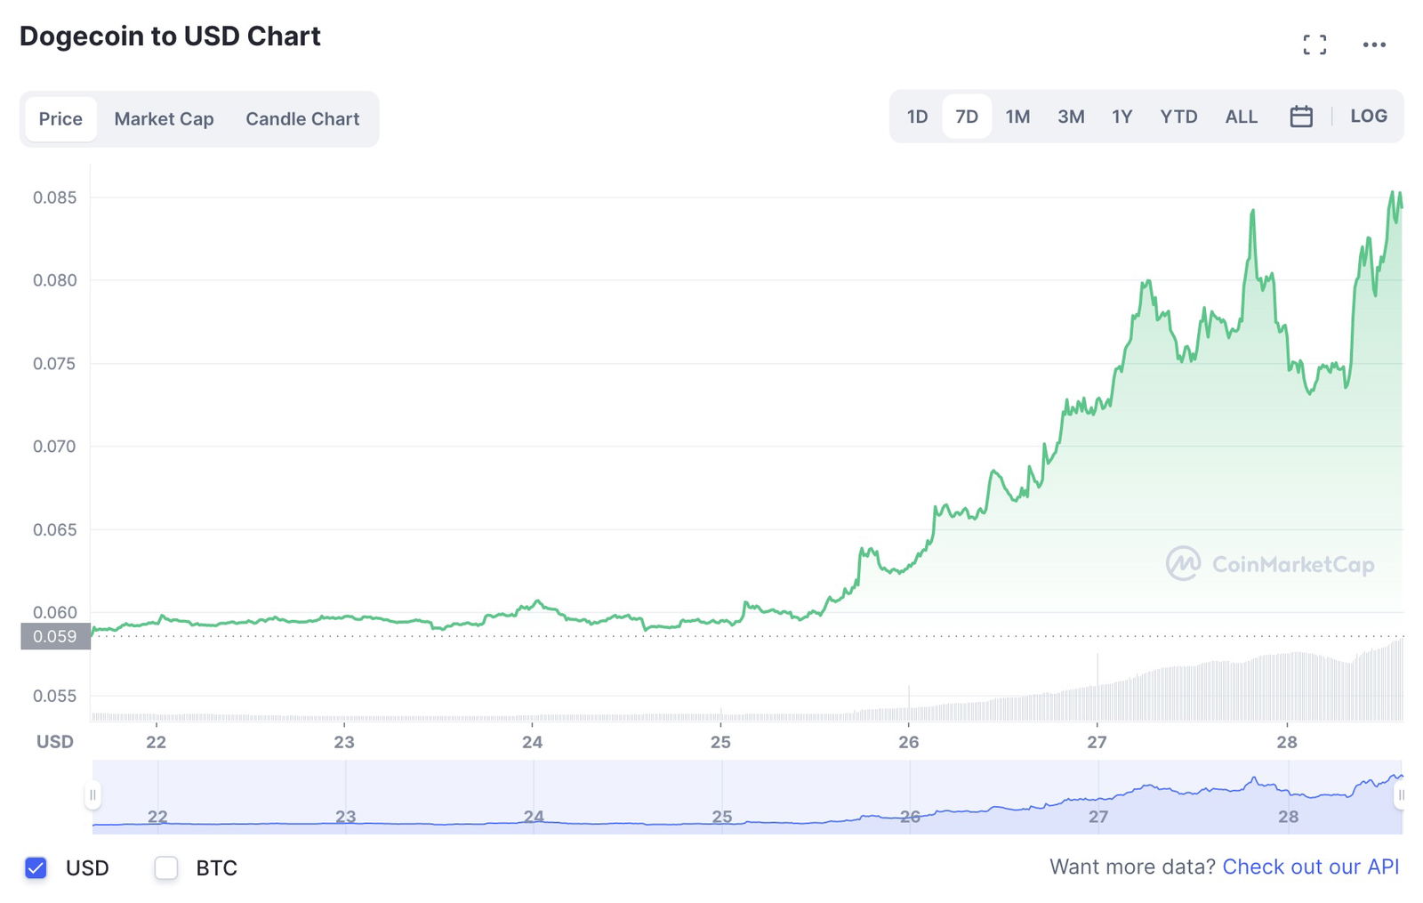Enable the BTC currency checkbox

point(166,867)
